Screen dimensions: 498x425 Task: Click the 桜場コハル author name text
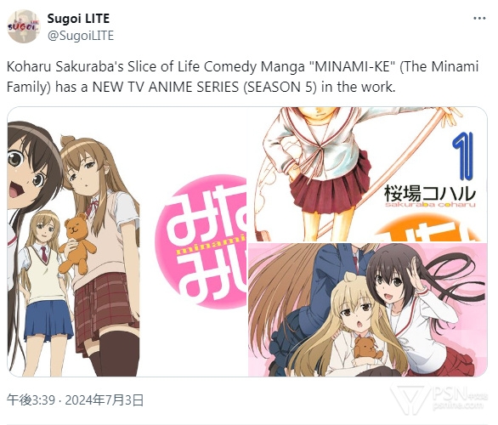coord(430,193)
